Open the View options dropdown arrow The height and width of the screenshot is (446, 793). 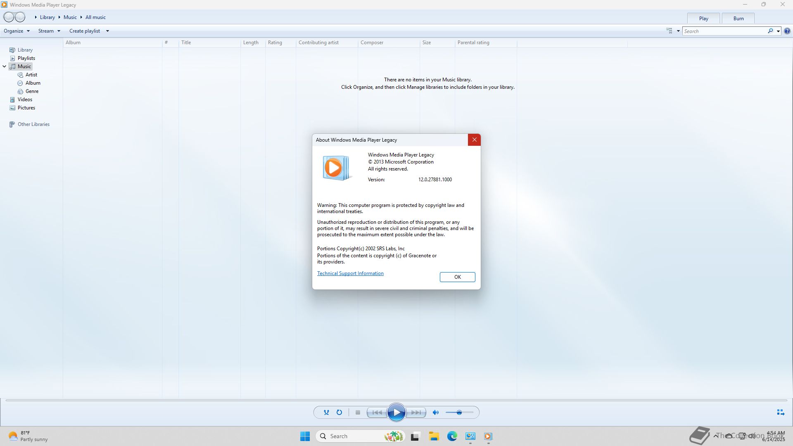[x=678, y=31]
